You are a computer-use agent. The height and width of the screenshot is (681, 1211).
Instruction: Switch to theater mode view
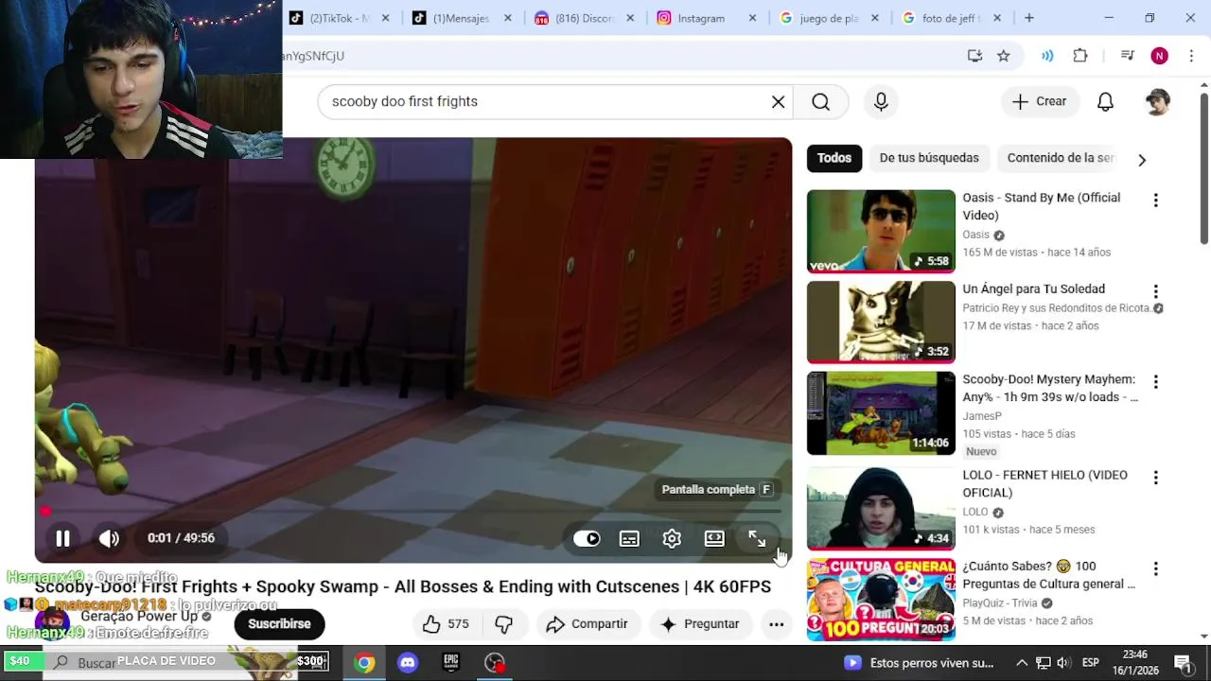(x=714, y=538)
